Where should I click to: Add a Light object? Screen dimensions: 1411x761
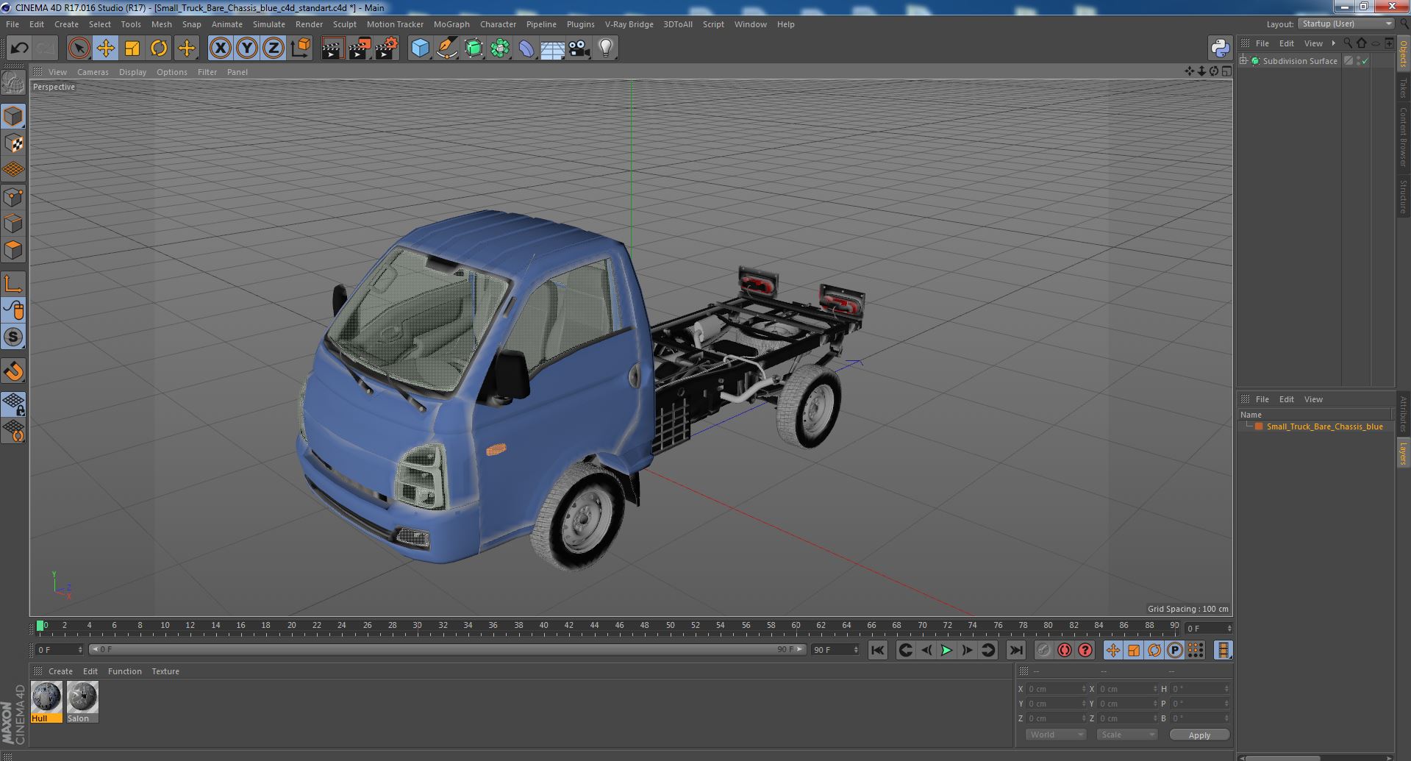tap(606, 49)
